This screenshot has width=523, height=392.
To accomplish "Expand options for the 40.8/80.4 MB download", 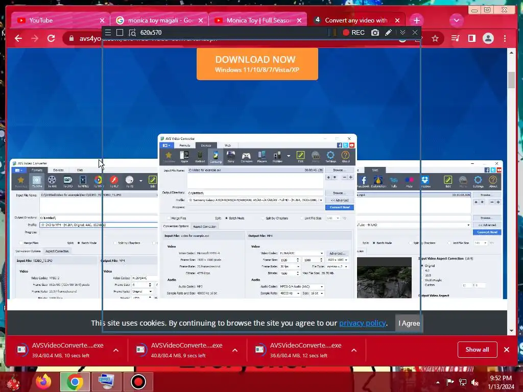I will click(235, 350).
